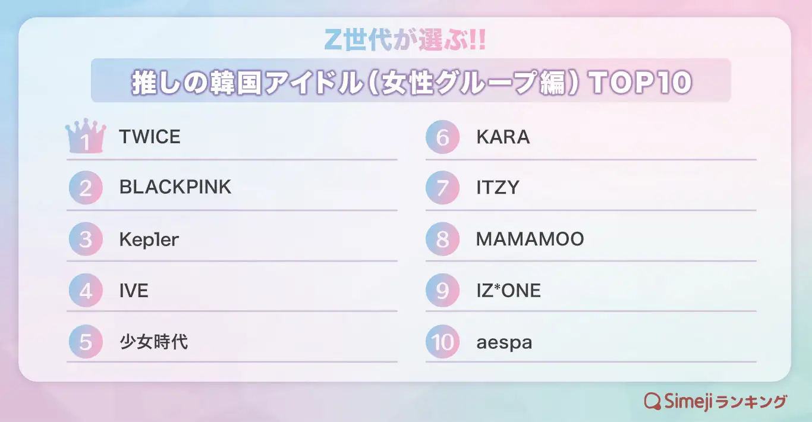
Task: Select the 少女時代 entry
Action: tap(154, 342)
